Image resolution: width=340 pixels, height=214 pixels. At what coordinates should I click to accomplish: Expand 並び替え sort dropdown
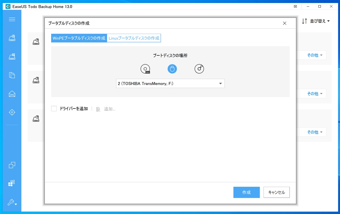click(x=320, y=21)
